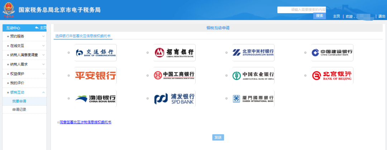Select the 中国农业银行 radio button
This screenshot has height=150, width=387.
[x=226, y=75]
